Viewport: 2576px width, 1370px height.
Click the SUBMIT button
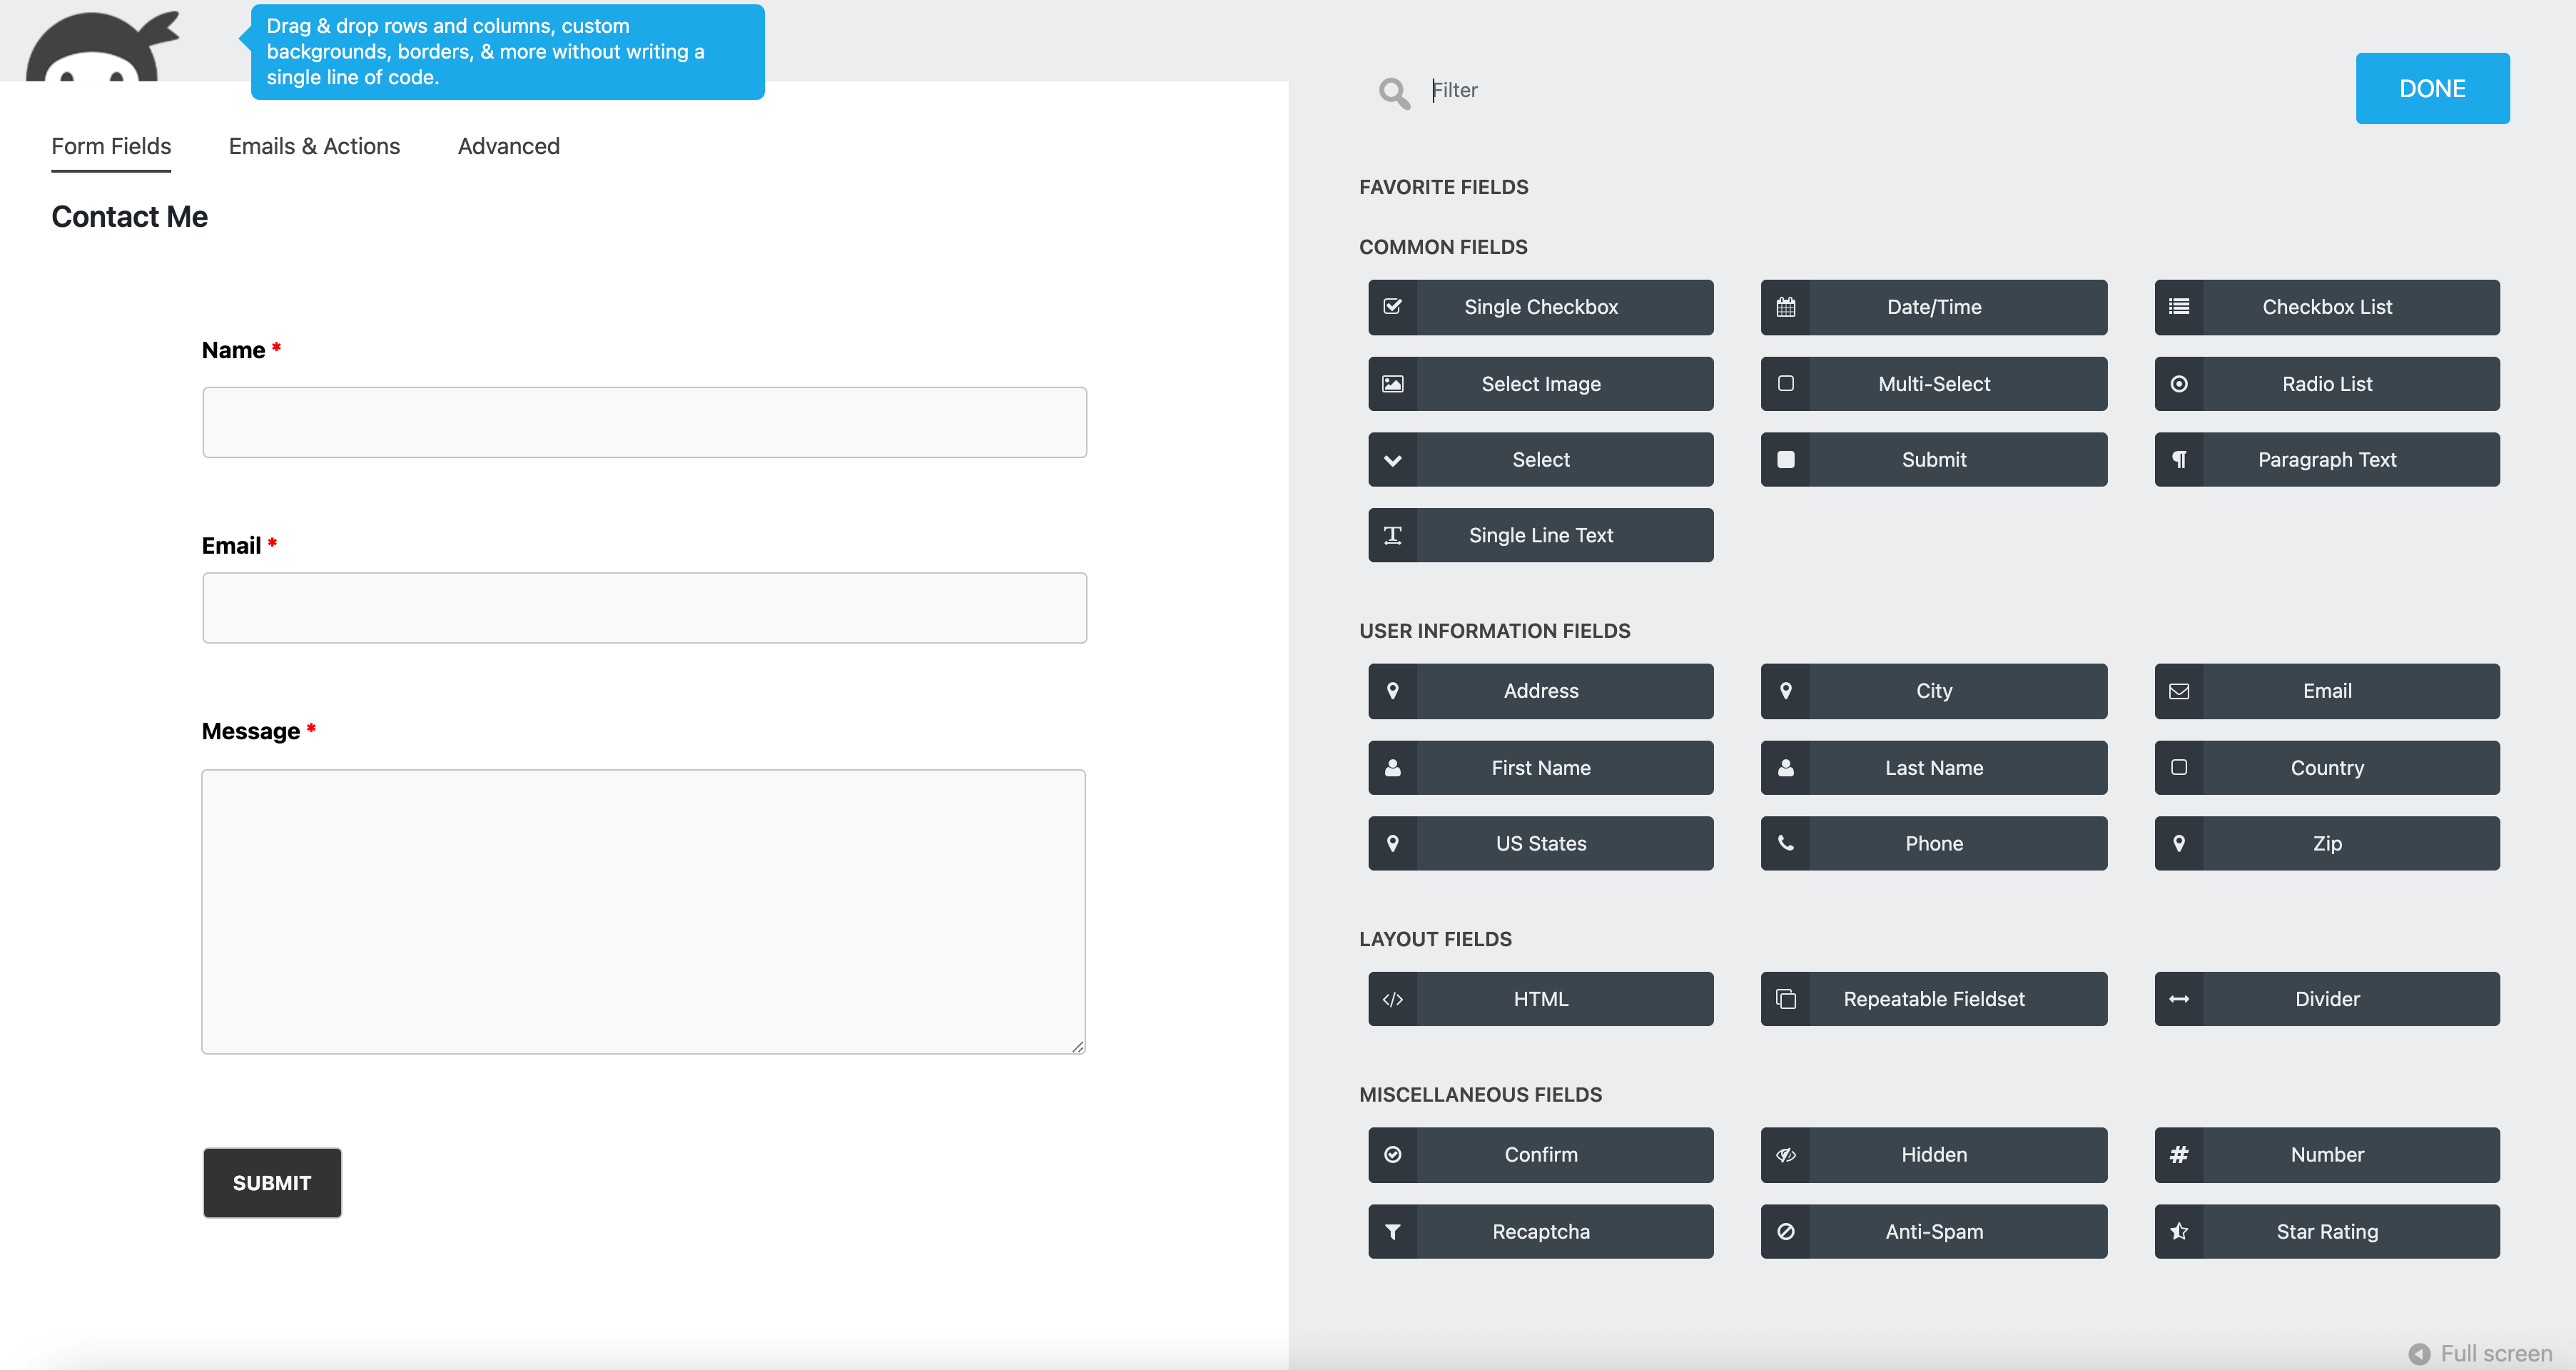(273, 1181)
